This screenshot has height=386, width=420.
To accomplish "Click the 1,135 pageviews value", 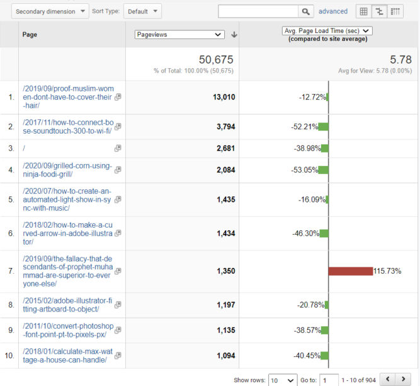I will 226,330.
